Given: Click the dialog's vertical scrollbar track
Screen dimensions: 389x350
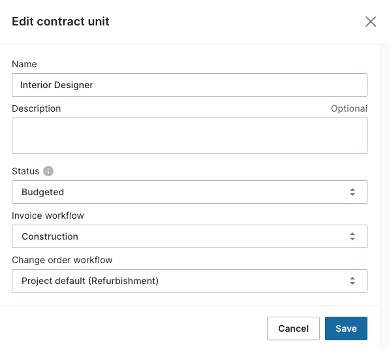Looking at the screenshot, I should point(385,197).
